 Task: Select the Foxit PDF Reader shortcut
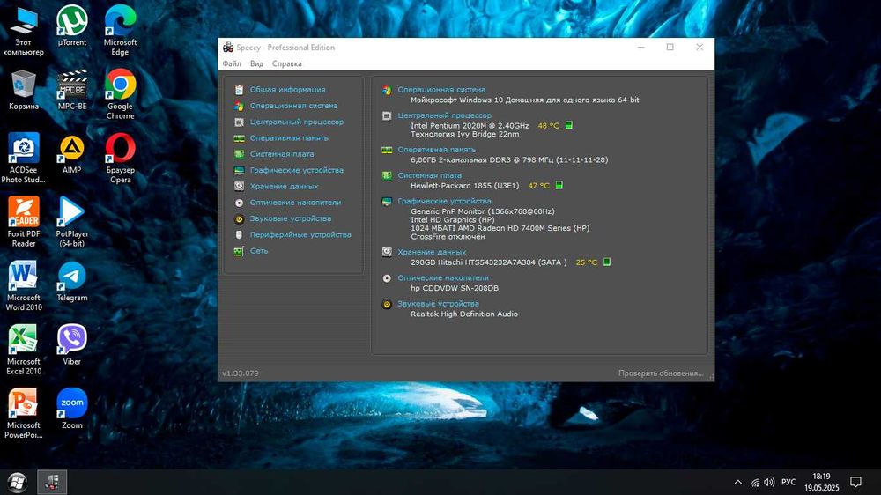[x=24, y=223]
